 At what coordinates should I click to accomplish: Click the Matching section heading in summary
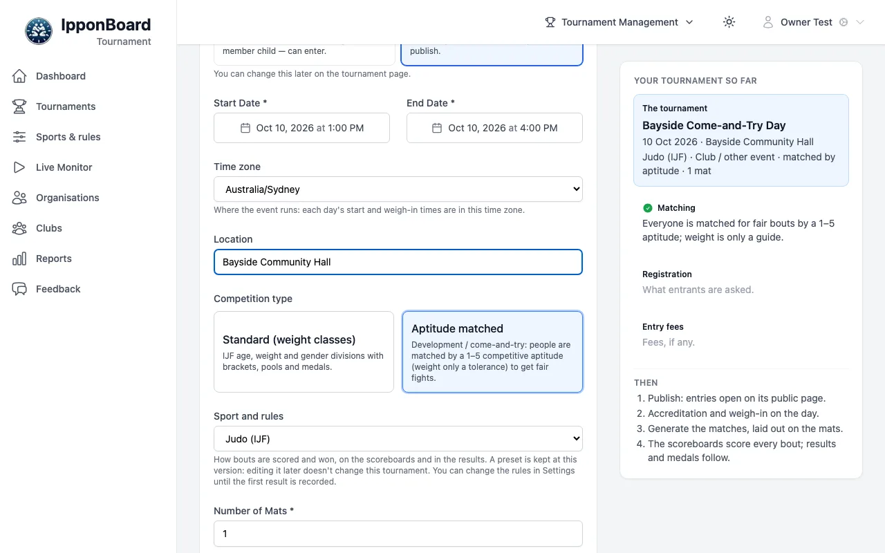[x=676, y=208]
